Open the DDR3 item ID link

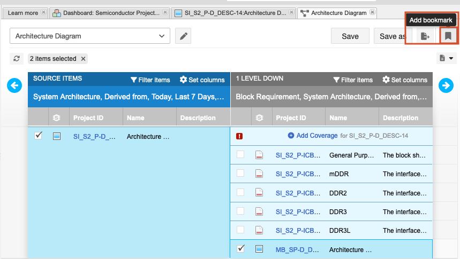pos(297,211)
